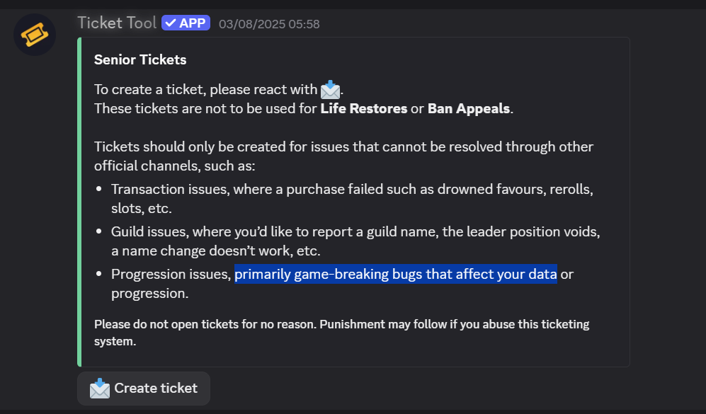706x414 pixels.
Task: Click the verified checkmark in APP badge
Action: (170, 23)
